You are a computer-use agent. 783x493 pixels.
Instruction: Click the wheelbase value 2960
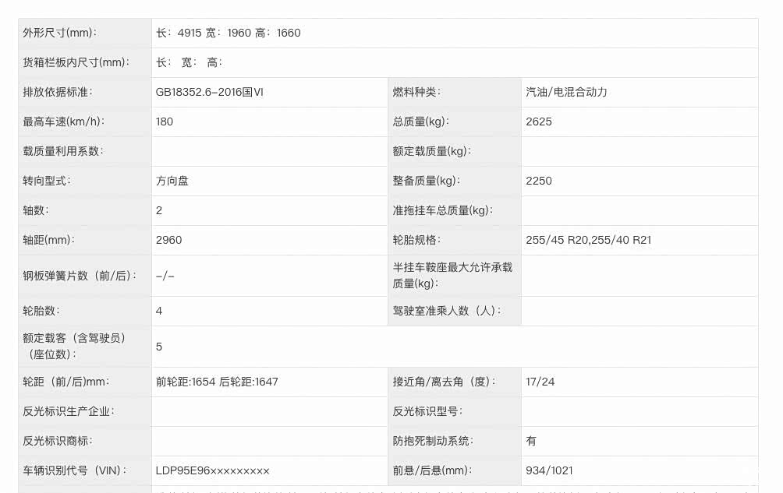[169, 240]
